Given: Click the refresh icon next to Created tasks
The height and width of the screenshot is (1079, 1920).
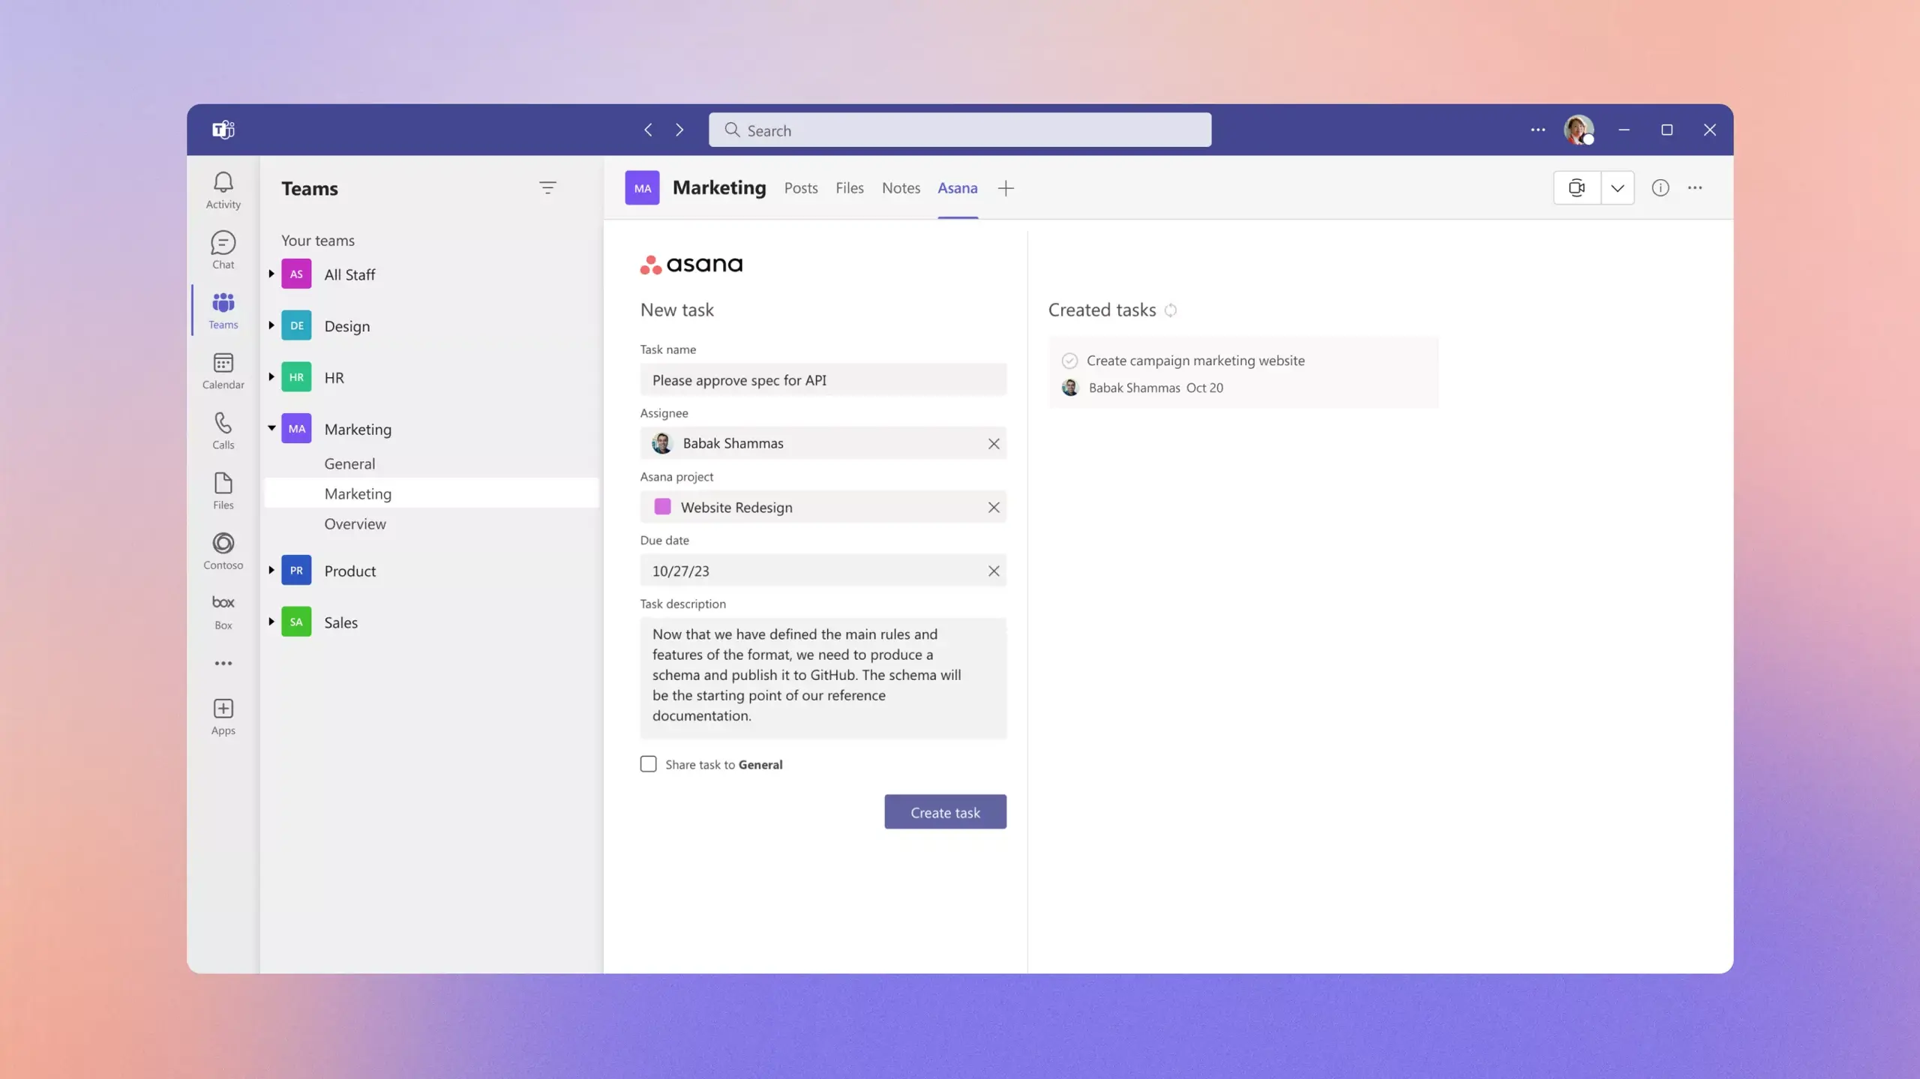Looking at the screenshot, I should coord(1171,309).
